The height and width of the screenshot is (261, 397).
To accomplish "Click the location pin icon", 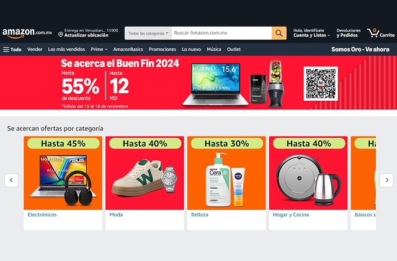I will 61,35.
